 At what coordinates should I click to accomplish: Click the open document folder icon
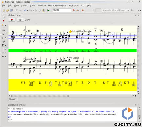pyautogui.click(x=8, y=10)
